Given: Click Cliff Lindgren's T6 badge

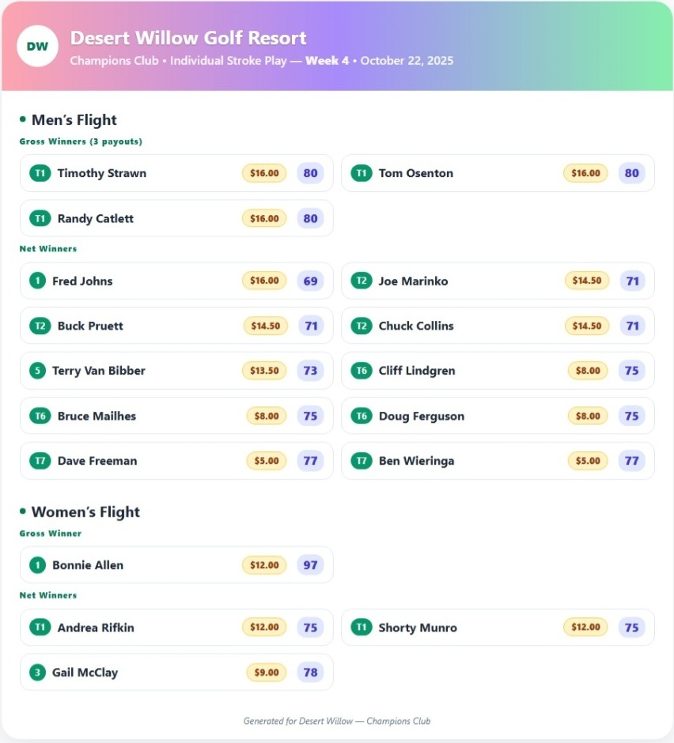Looking at the screenshot, I should point(361,371).
